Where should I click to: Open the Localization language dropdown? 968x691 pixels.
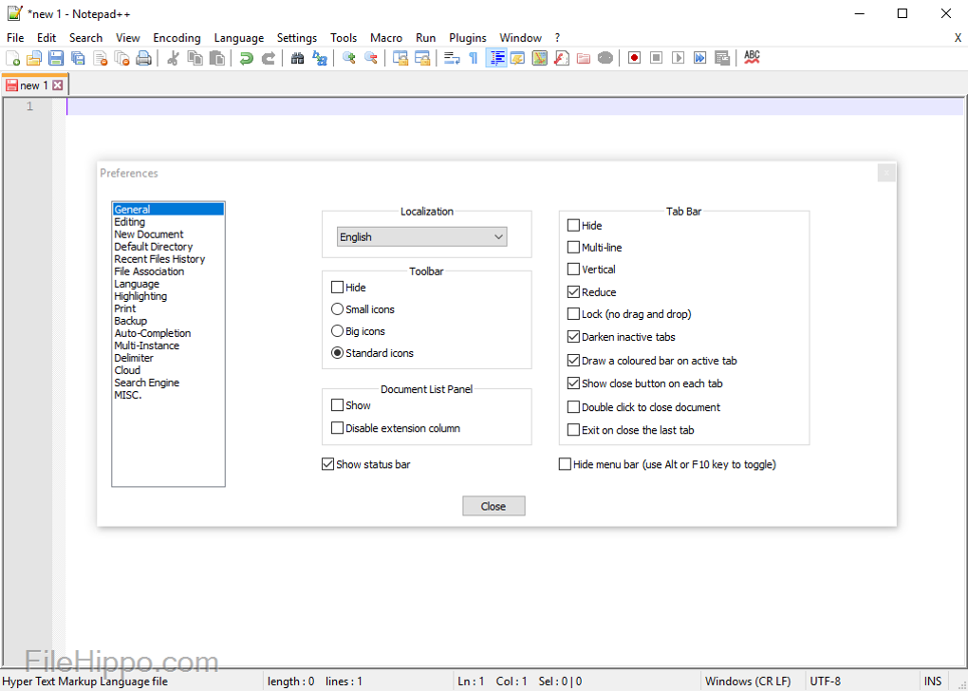(422, 236)
